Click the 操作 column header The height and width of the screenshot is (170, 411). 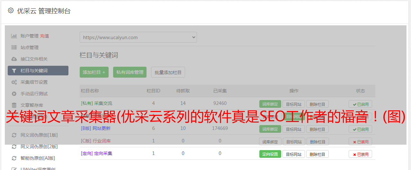294,91
